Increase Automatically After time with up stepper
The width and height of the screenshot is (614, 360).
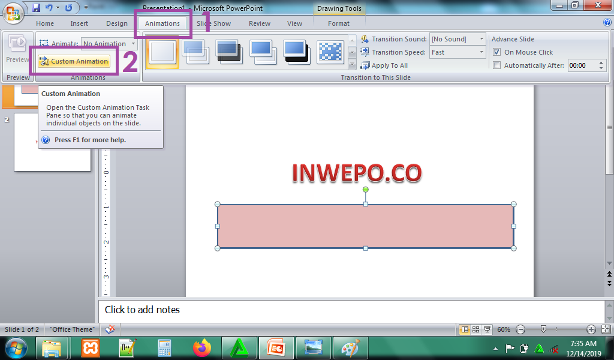click(x=601, y=62)
